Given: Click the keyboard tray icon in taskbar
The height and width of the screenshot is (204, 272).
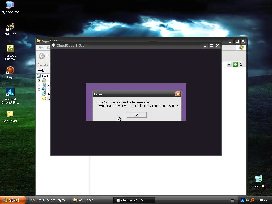Looking at the screenshot, I should [233, 200].
